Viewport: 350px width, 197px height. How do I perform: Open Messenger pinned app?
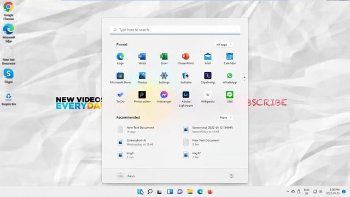pyautogui.click(x=164, y=97)
